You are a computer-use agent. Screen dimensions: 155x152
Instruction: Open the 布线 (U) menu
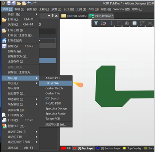click(94, 9)
